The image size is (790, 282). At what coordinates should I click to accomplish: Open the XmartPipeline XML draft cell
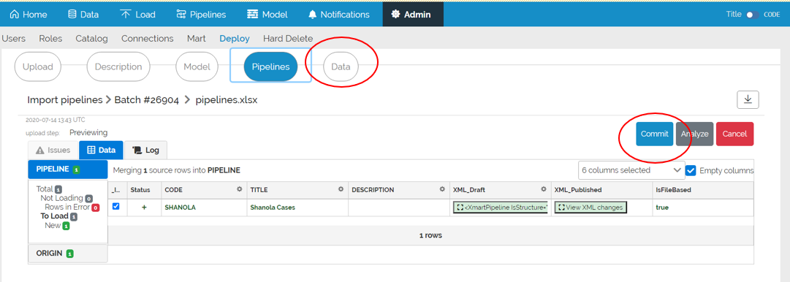click(501, 207)
